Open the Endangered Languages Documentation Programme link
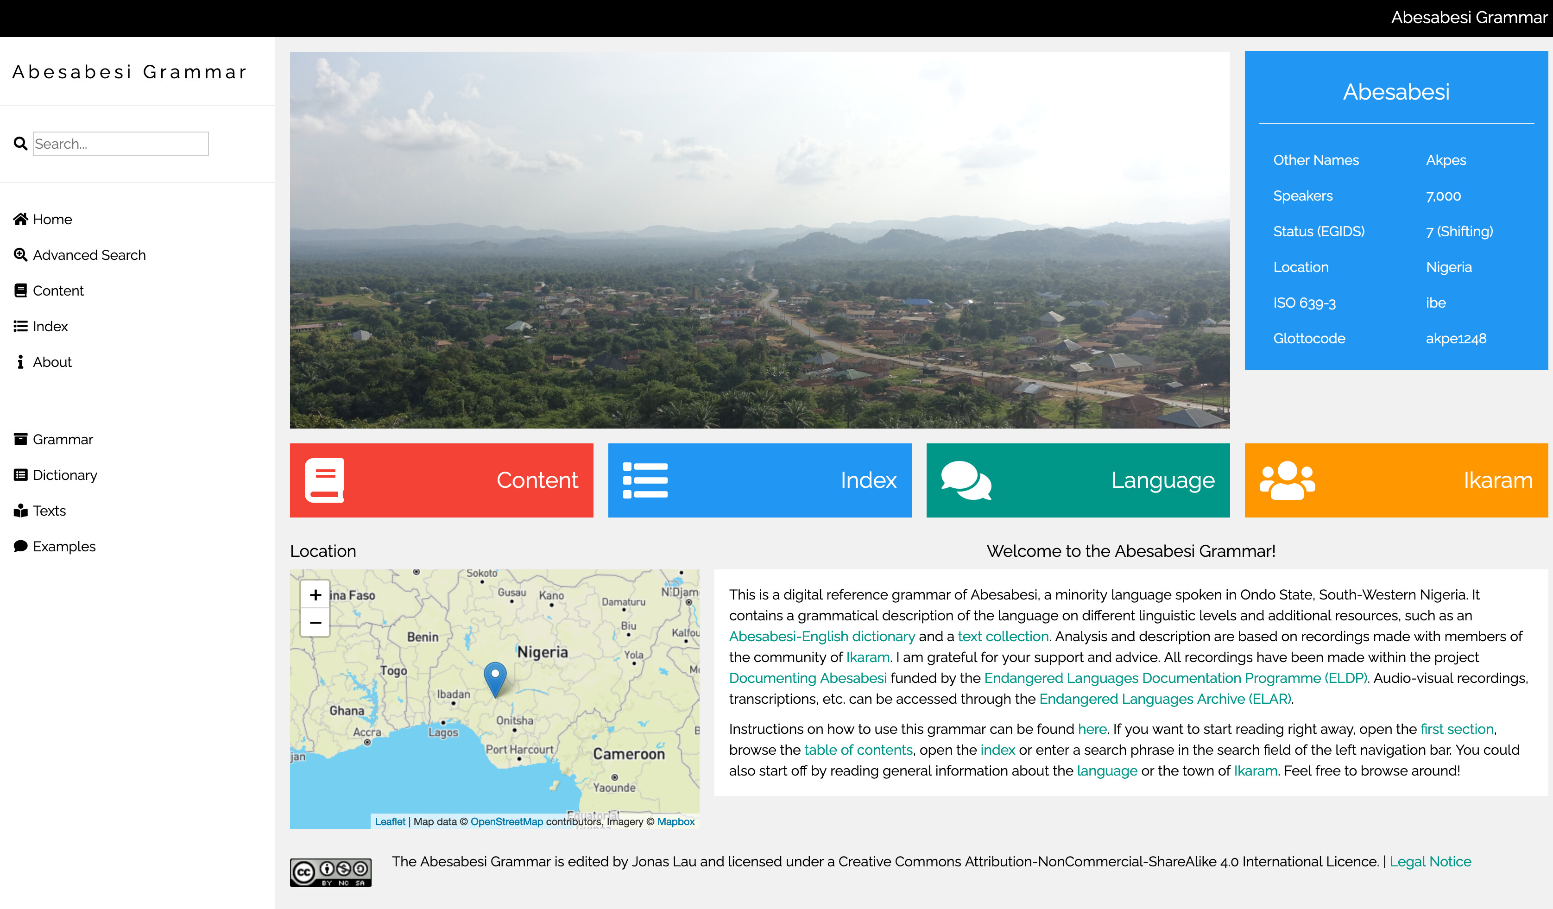This screenshot has height=909, width=1553. [1176, 679]
